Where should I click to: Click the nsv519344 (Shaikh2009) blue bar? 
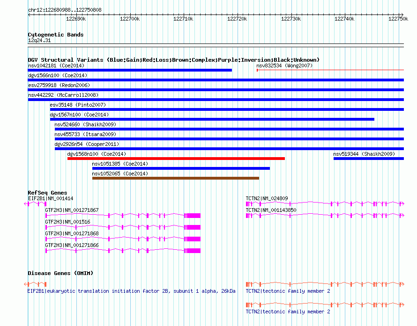(369, 159)
